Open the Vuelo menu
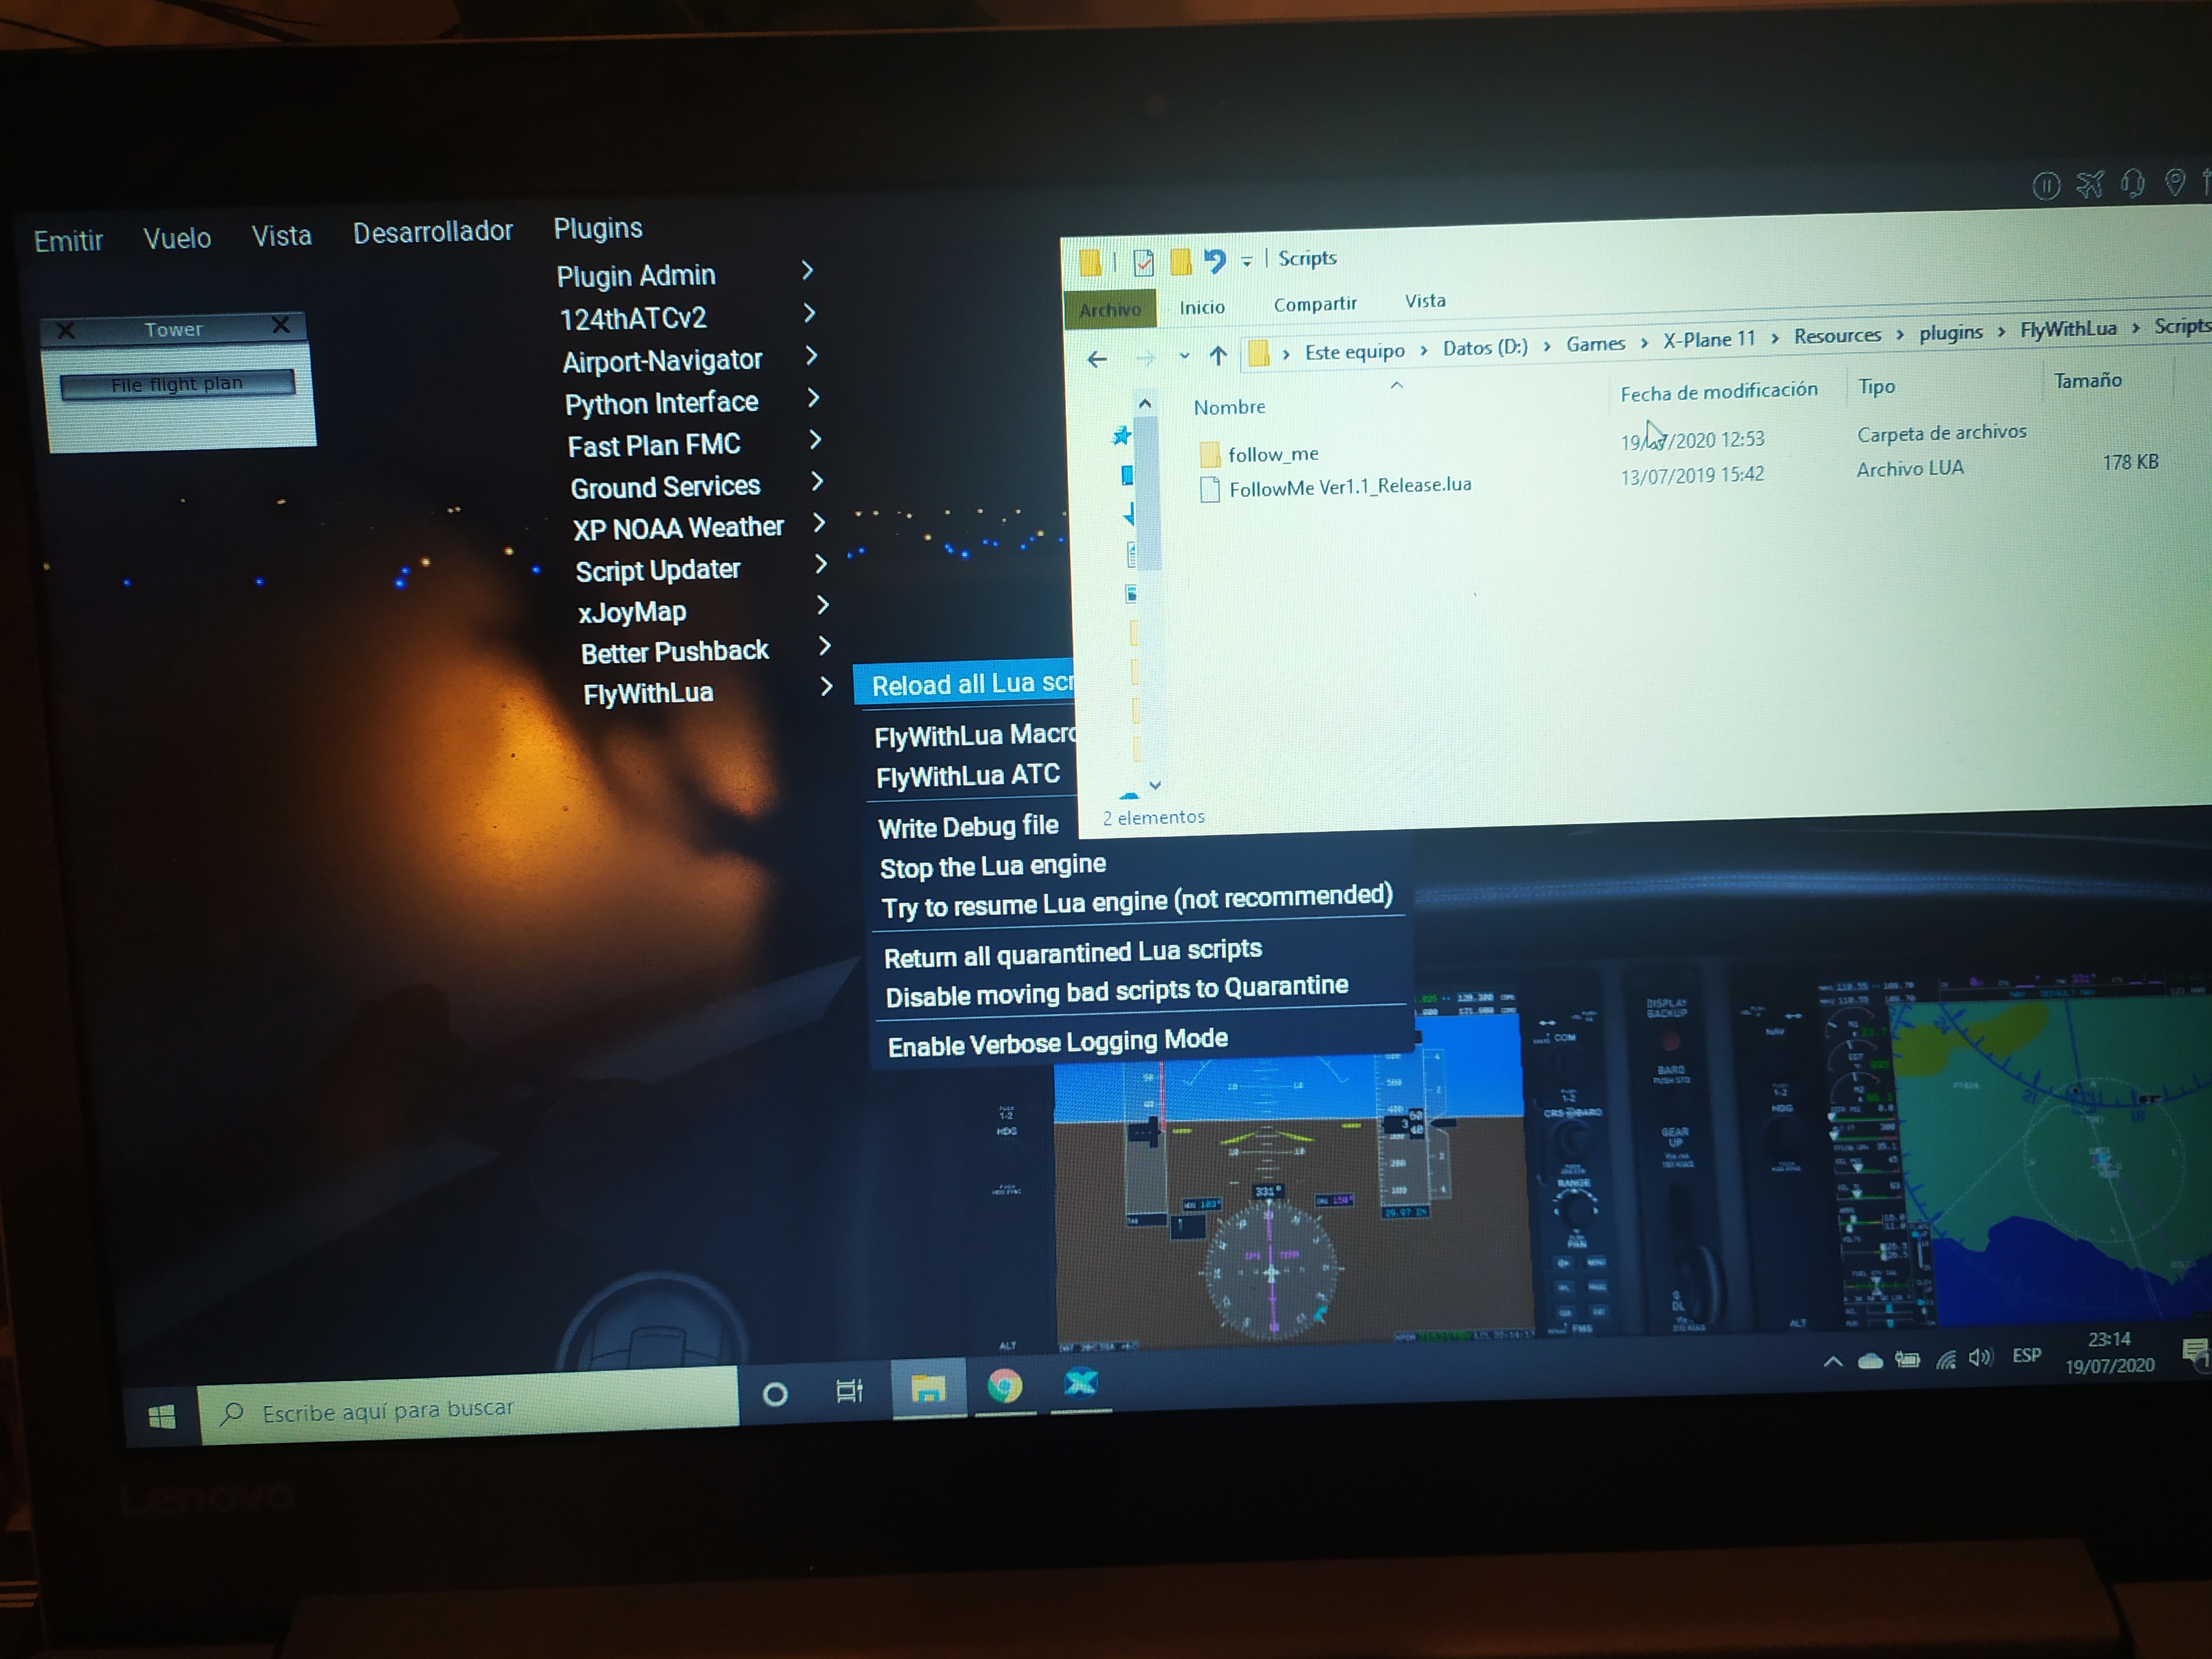 click(177, 238)
